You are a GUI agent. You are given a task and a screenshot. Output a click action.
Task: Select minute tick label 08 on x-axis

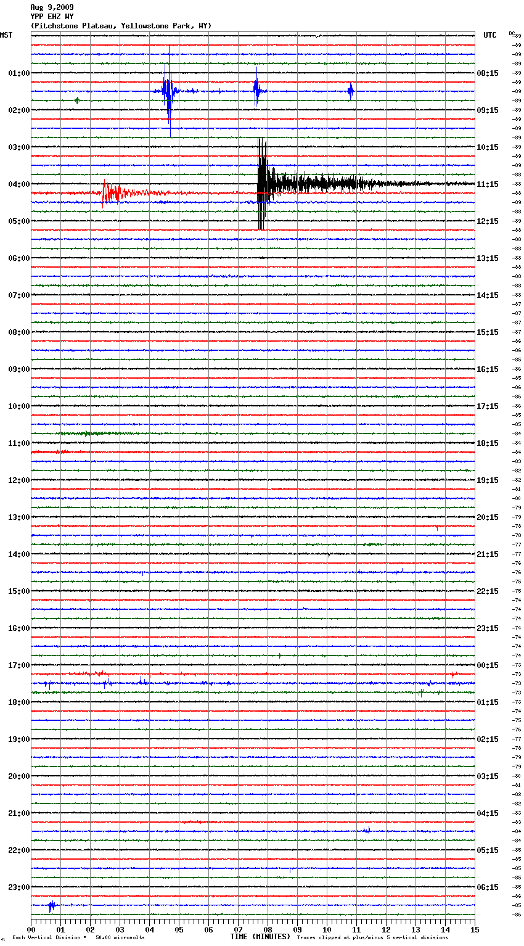click(x=268, y=929)
